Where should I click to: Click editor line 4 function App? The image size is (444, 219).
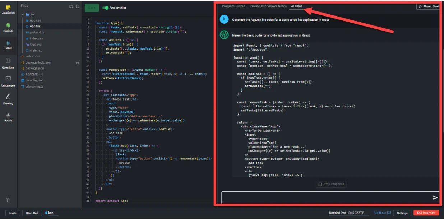(x=109, y=23)
